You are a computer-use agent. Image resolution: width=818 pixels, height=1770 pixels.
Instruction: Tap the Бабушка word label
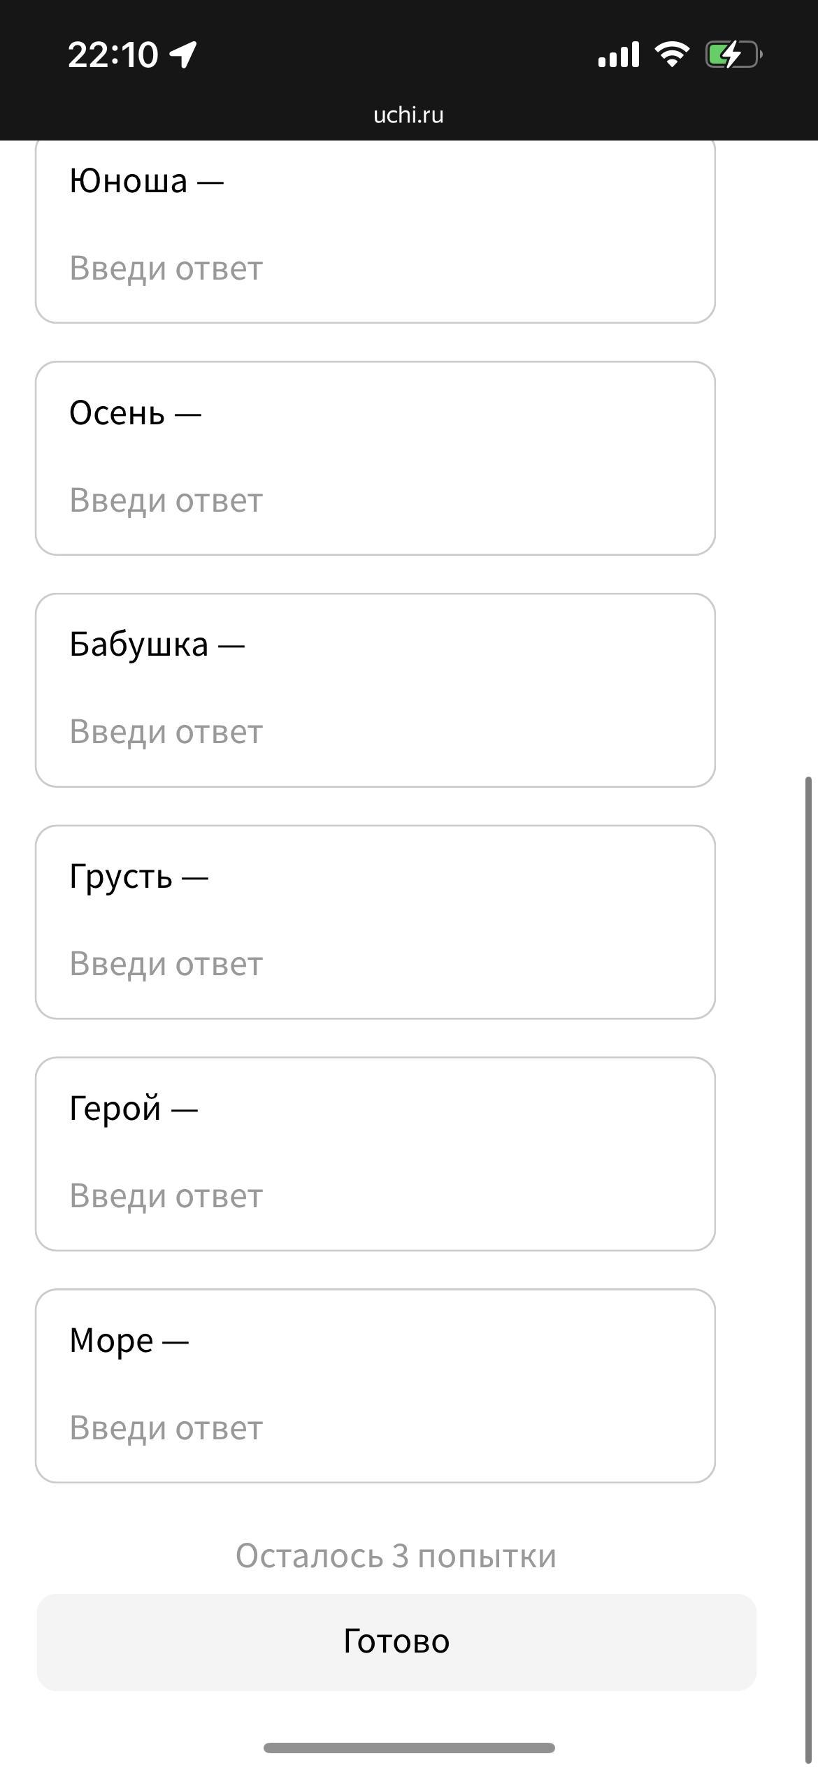pyautogui.click(x=139, y=644)
